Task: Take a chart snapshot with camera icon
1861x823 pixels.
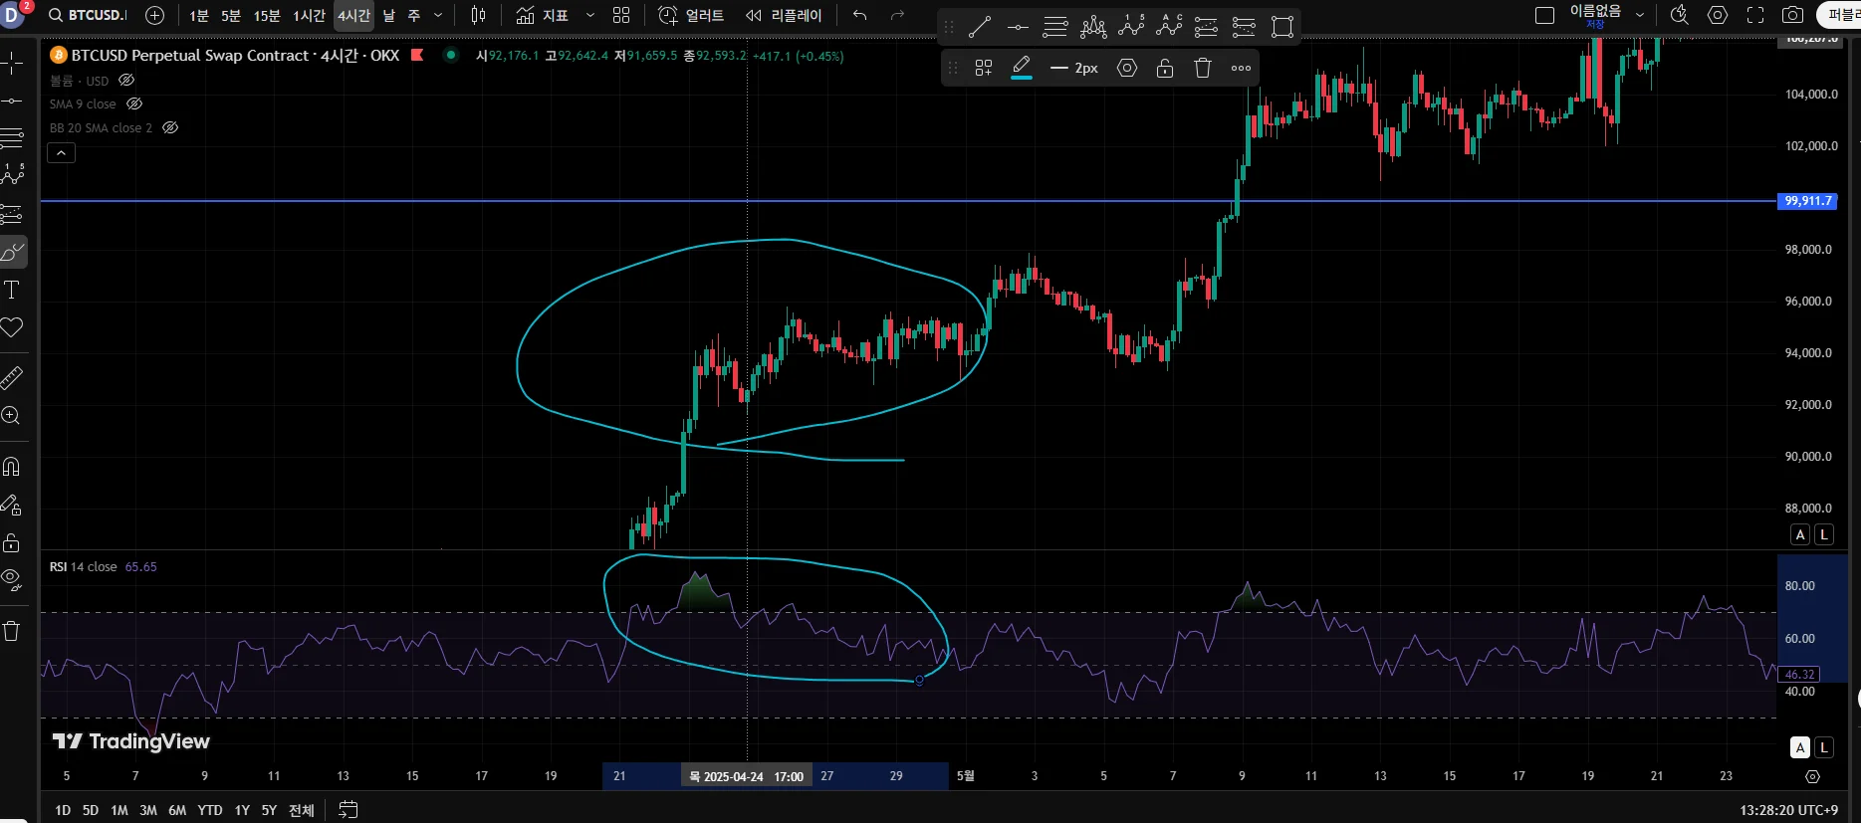Action: tap(1793, 15)
